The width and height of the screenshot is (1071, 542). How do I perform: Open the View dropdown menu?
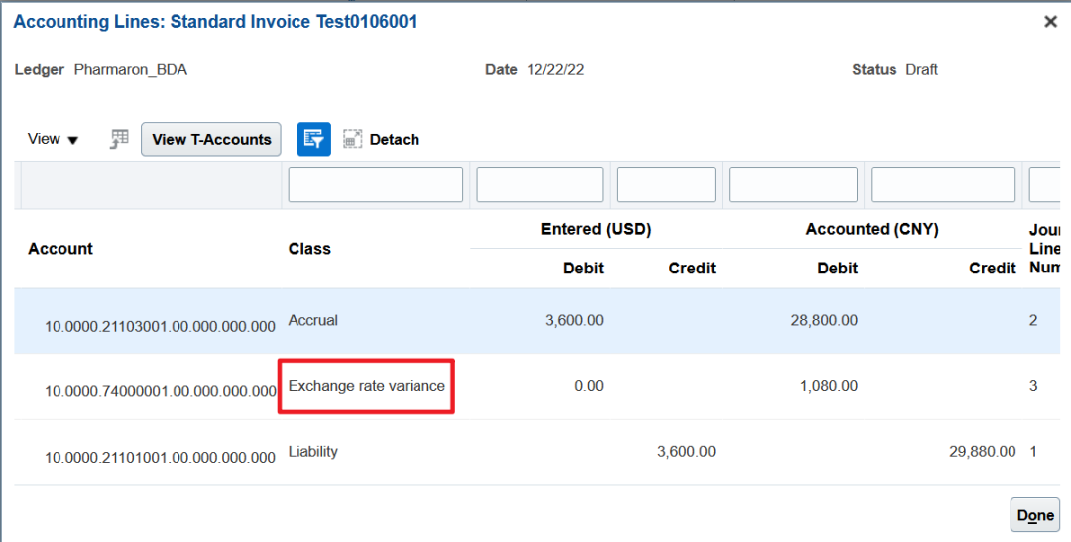click(x=54, y=140)
